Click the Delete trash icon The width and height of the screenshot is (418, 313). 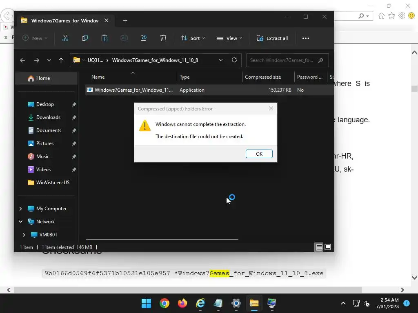click(163, 38)
